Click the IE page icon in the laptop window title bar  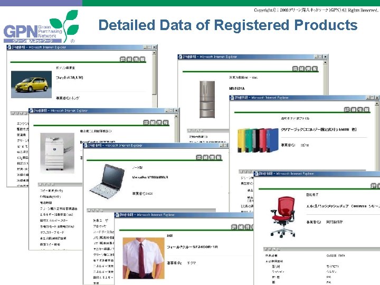coord(85,146)
